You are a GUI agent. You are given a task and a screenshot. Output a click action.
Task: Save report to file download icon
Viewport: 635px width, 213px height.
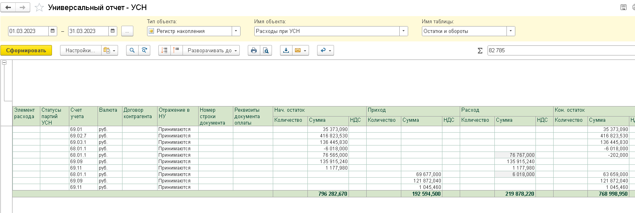click(x=286, y=50)
